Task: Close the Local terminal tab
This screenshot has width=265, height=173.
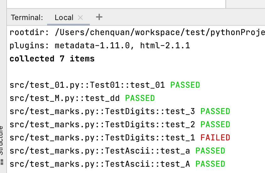Action: [x=80, y=18]
